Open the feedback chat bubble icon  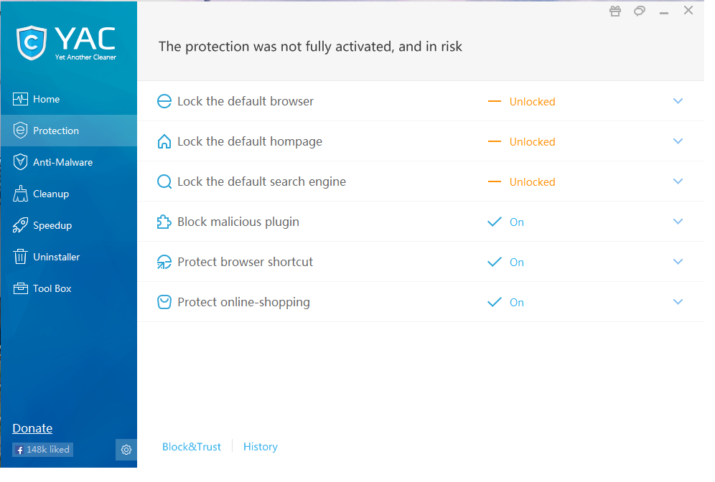639,11
